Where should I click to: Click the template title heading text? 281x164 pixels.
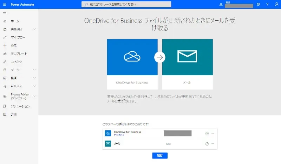point(160,24)
